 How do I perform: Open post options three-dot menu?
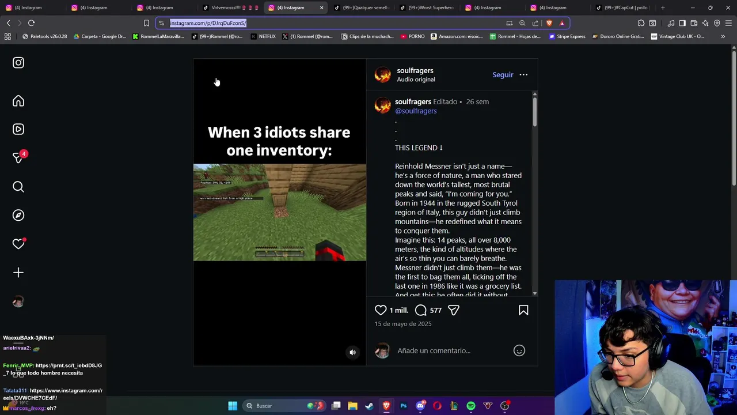523,75
